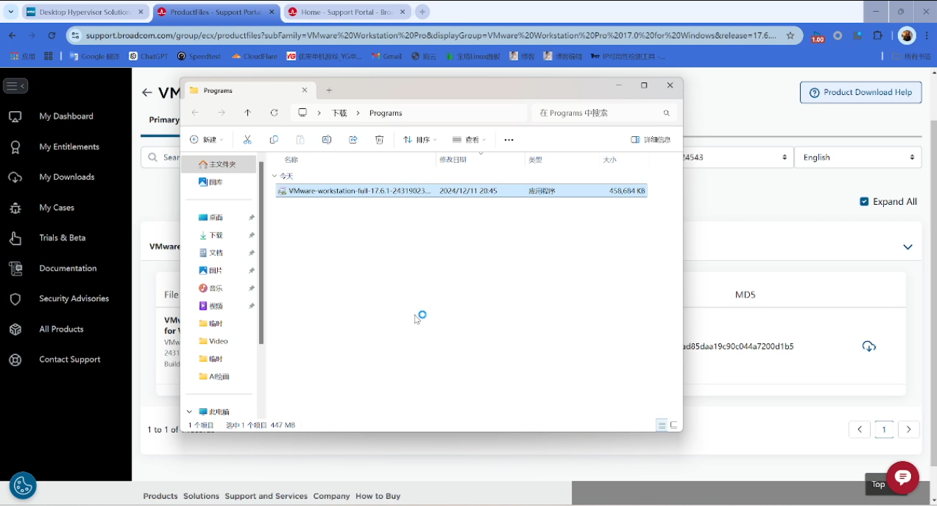The image size is (937, 506).
Task: Open the English language dropdown
Action: pyautogui.click(x=858, y=157)
